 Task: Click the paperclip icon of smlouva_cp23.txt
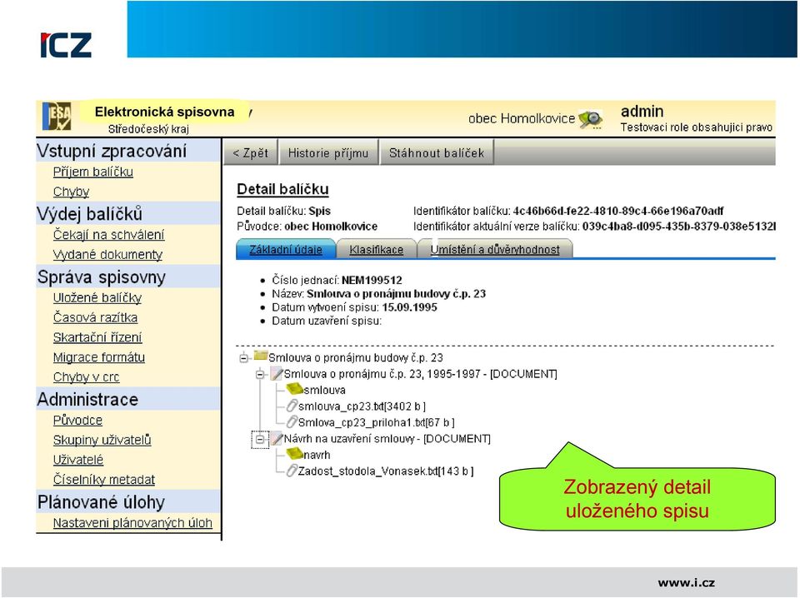pyautogui.click(x=292, y=406)
